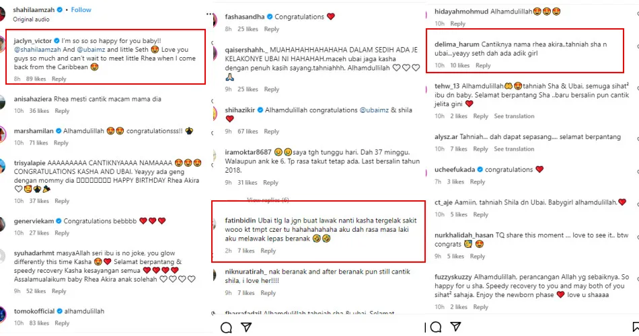639x336 pixels.
Task: View 10 likes on delima_harum comment
Action: [460, 65]
